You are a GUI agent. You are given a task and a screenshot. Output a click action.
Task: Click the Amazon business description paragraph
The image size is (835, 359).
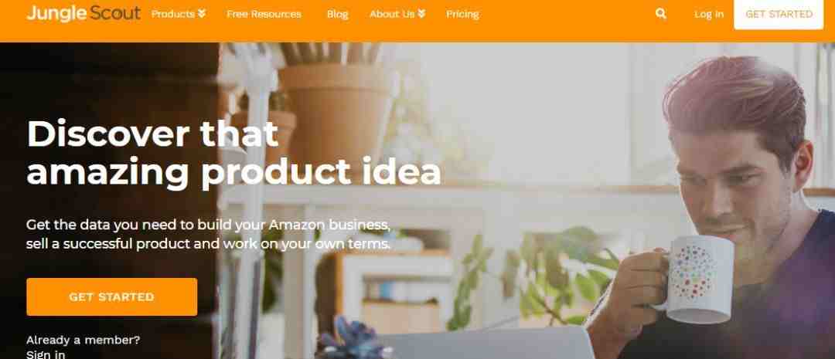click(208, 235)
